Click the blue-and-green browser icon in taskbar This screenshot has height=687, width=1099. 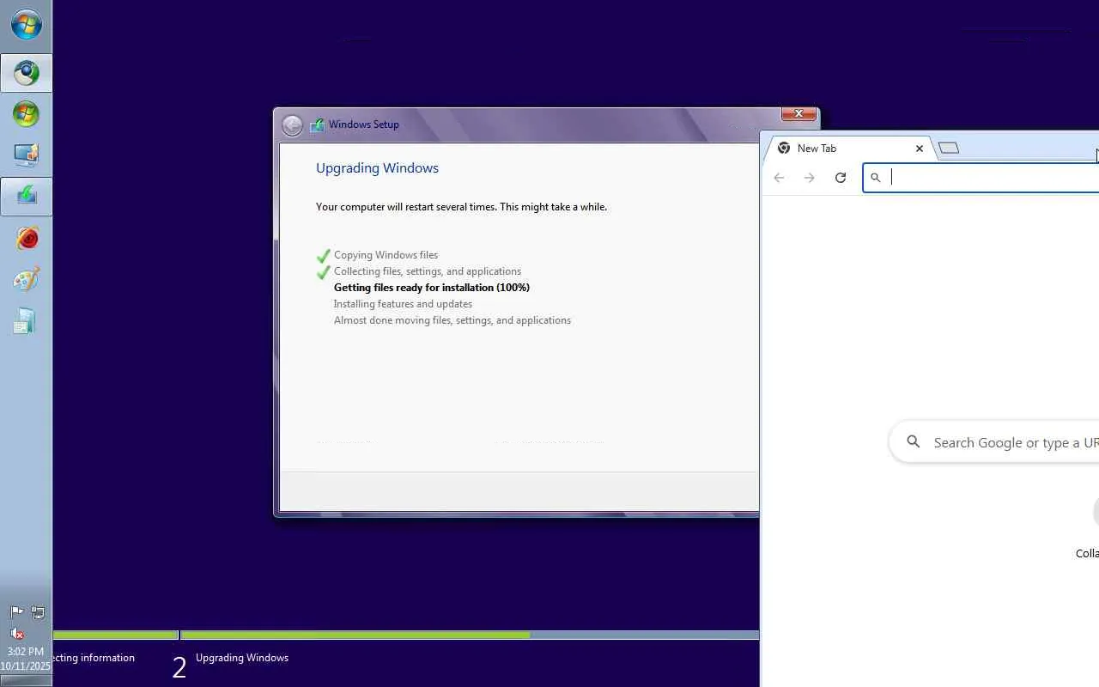point(26,73)
